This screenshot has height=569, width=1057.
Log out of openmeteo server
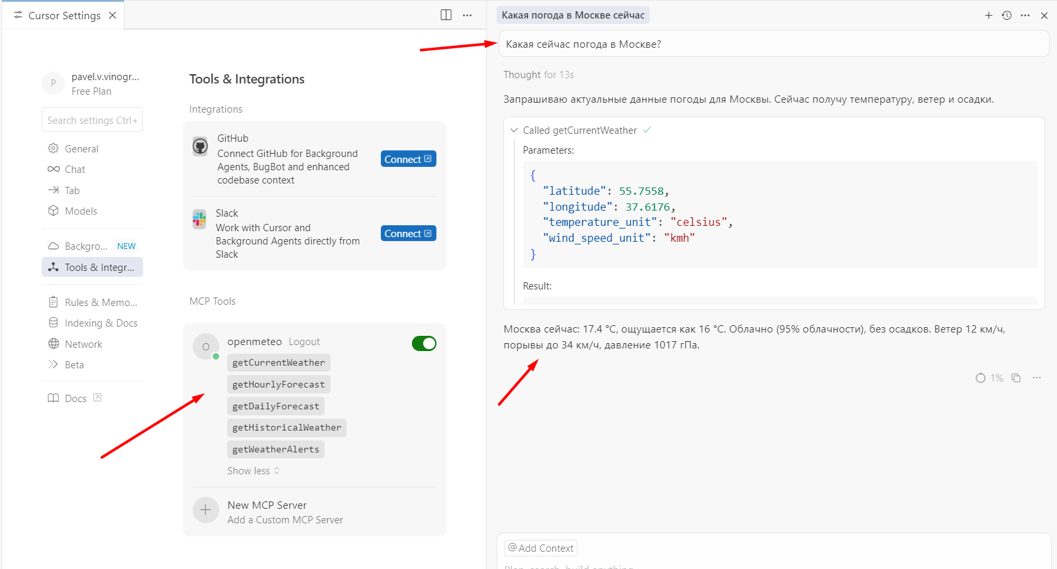(304, 342)
